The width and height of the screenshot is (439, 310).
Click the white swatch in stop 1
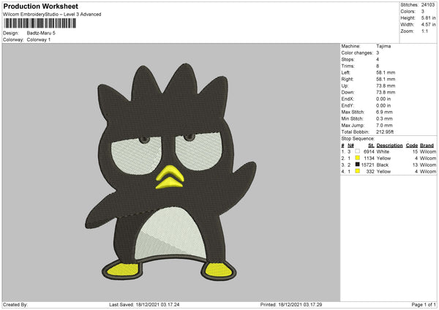(x=358, y=151)
